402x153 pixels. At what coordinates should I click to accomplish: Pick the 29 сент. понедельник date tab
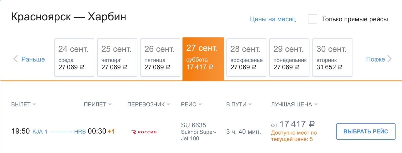pyautogui.click(x=289, y=58)
